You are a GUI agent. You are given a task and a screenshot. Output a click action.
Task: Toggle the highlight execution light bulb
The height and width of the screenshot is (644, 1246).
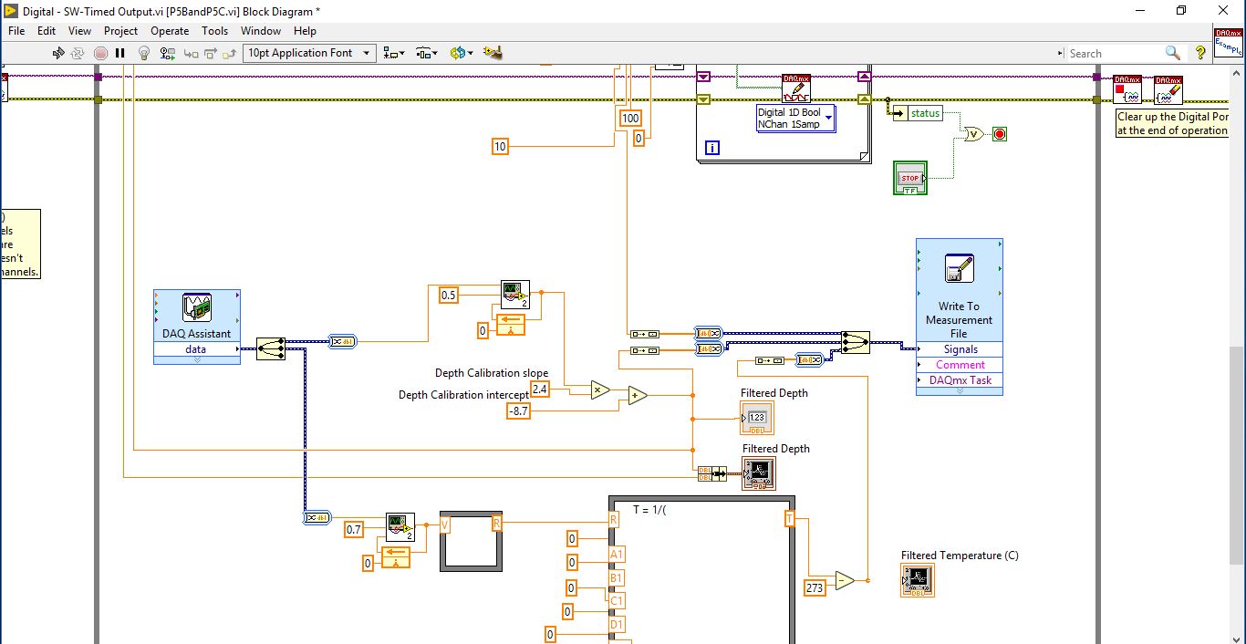pos(143,53)
